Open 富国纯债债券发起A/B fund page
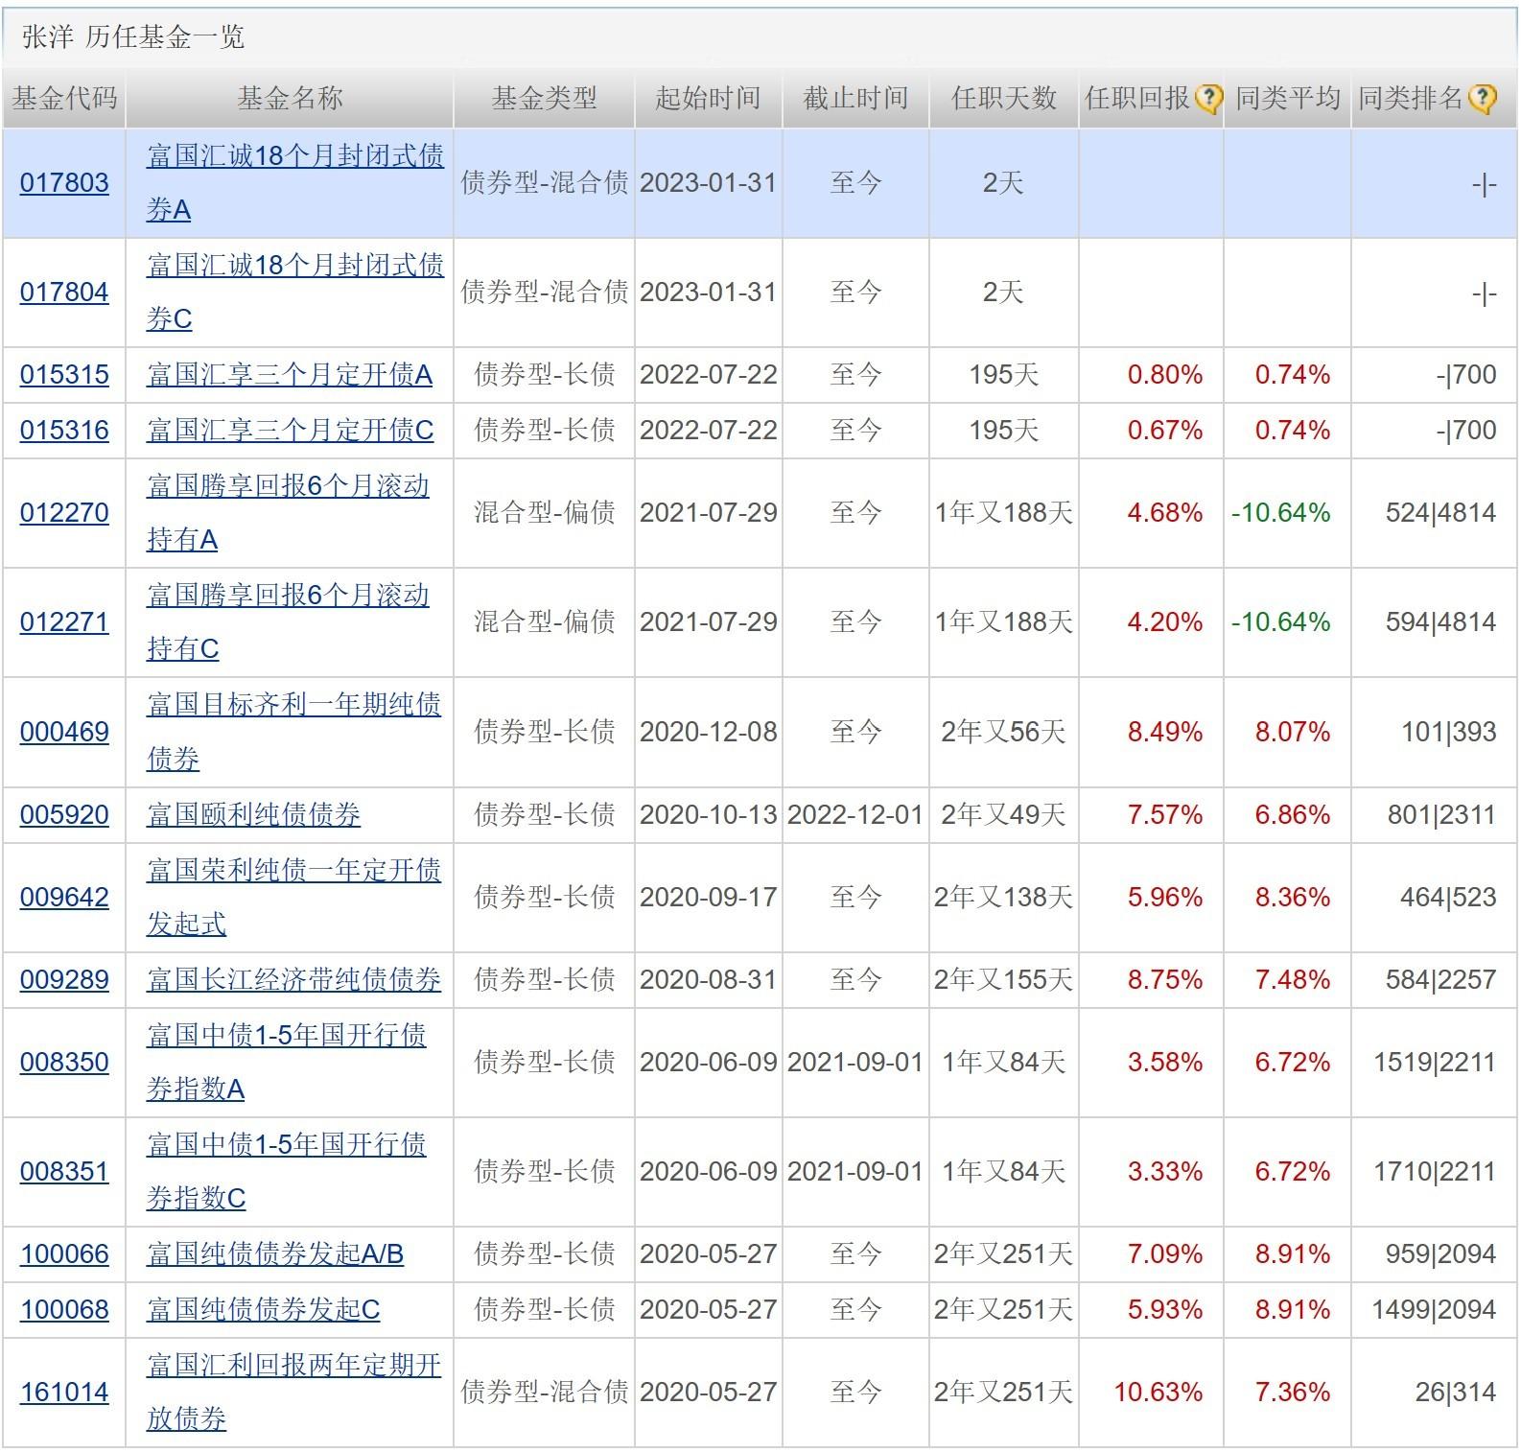 275,1254
